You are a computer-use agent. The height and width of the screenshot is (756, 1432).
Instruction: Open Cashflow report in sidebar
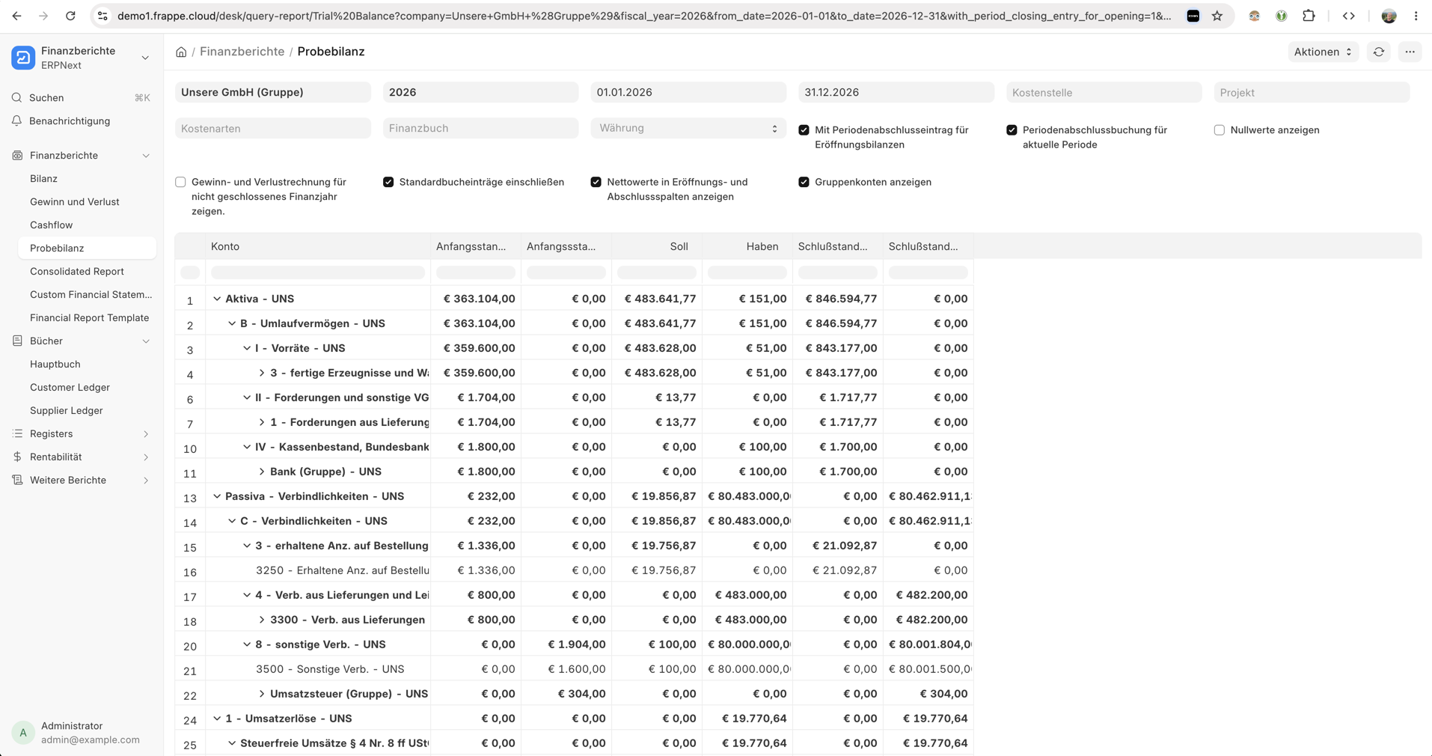click(x=87, y=225)
